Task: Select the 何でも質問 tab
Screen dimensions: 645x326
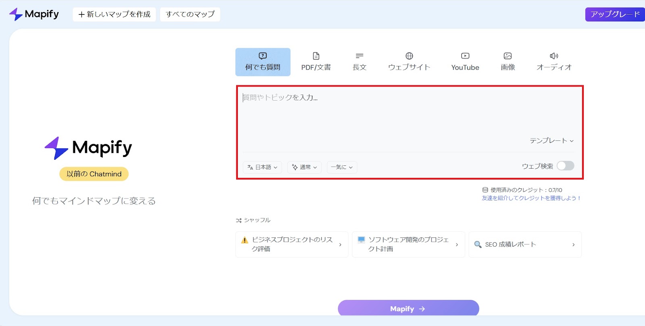Action: click(263, 62)
